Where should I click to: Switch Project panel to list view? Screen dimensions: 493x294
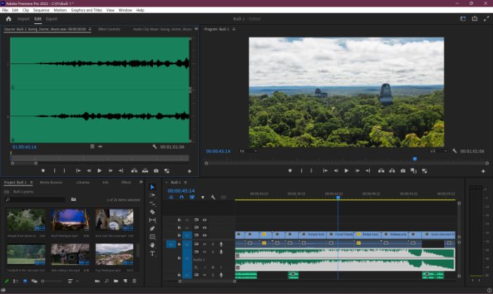coord(15,281)
